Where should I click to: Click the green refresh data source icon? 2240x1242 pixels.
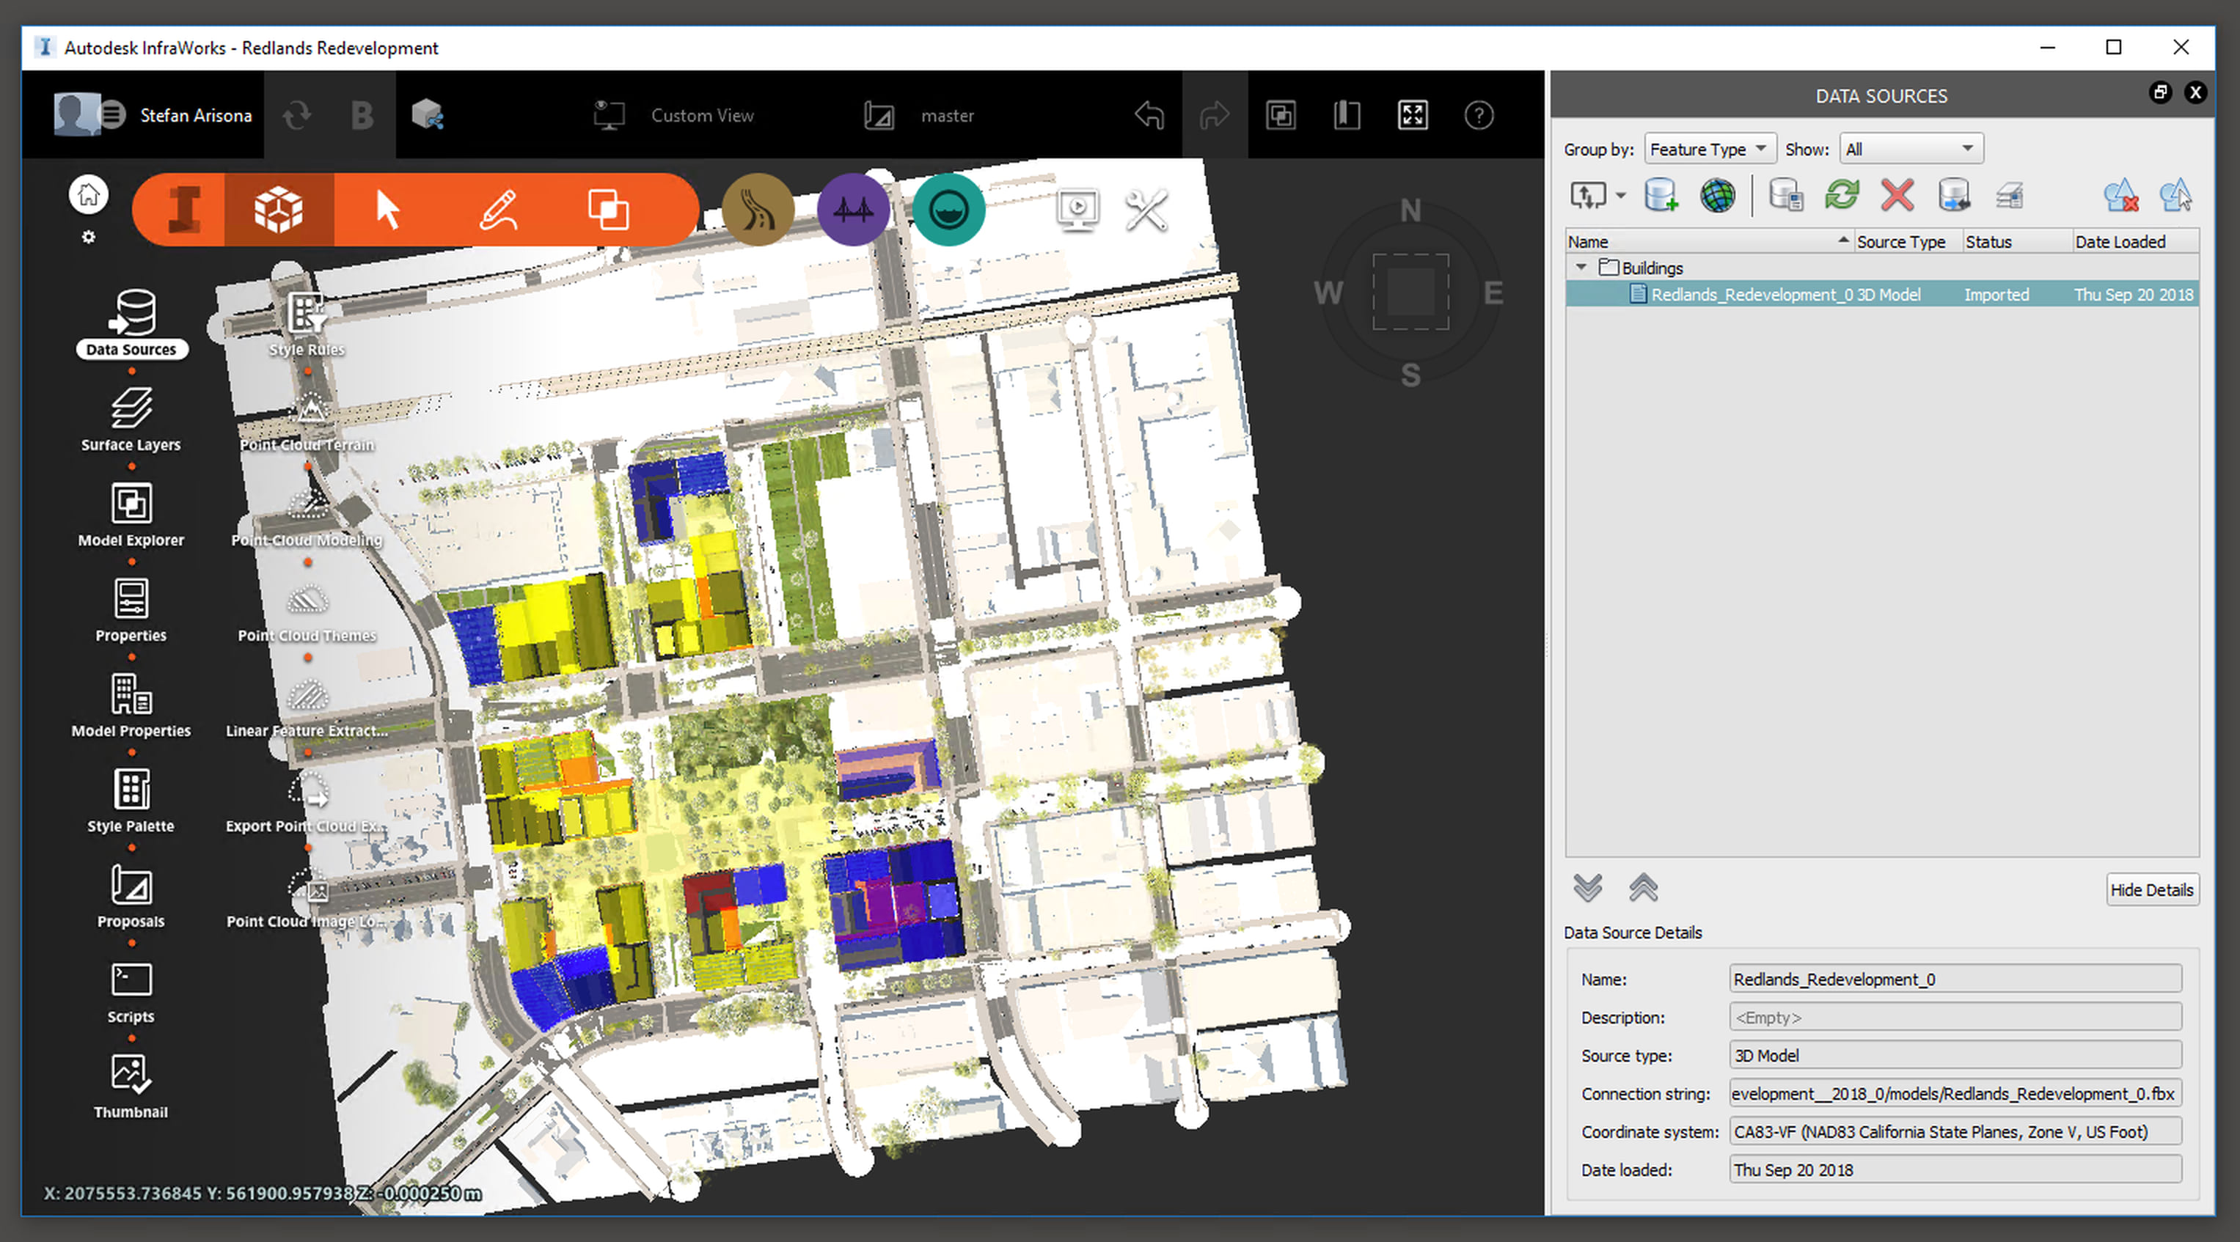(x=1842, y=195)
